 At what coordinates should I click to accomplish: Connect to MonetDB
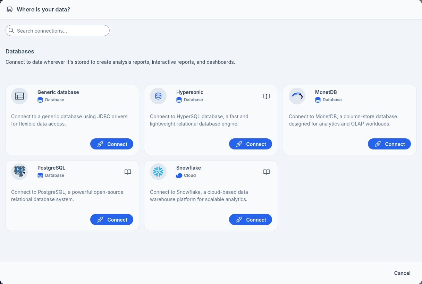(x=389, y=144)
